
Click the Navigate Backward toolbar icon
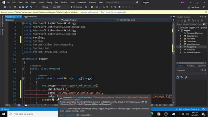(x=5, y=7)
